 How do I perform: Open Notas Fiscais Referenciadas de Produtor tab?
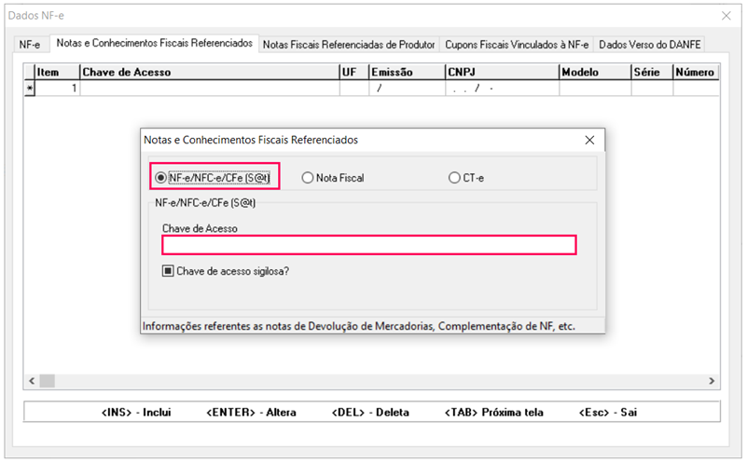(x=349, y=45)
